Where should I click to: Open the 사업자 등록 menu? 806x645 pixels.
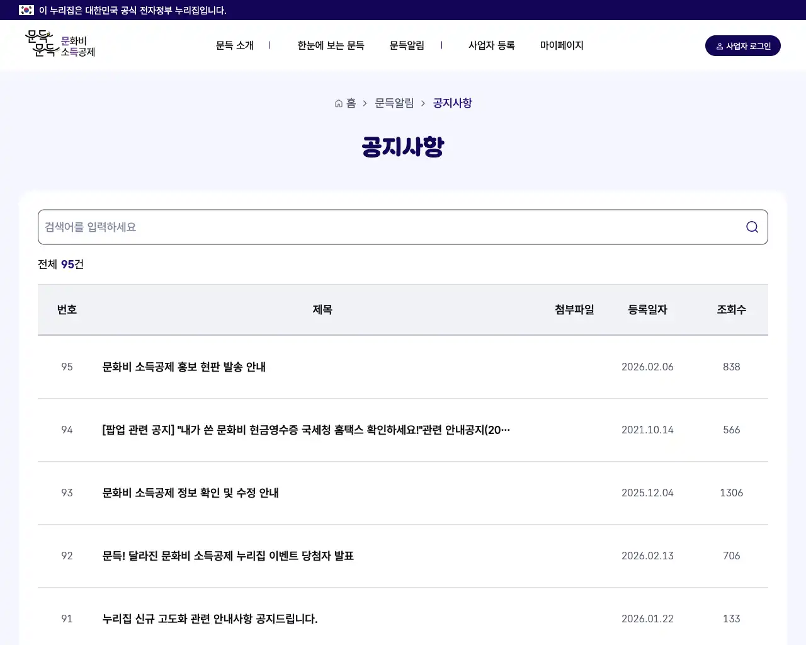coord(492,45)
